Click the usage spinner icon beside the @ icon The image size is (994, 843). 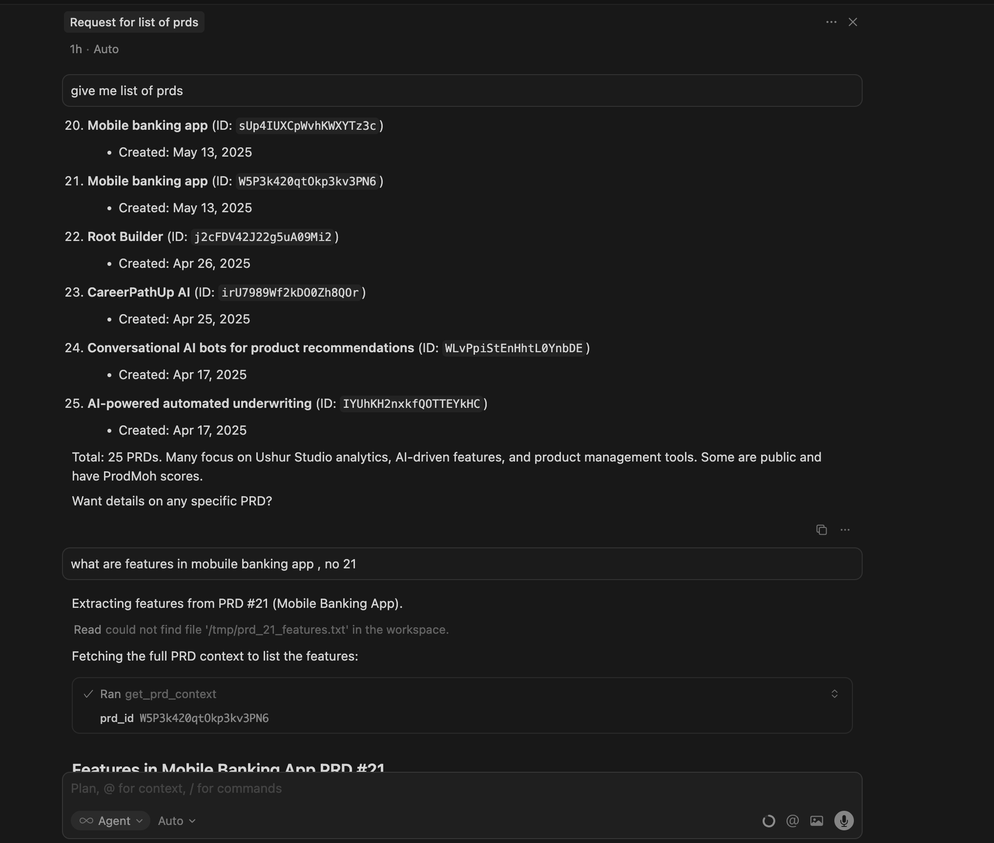coord(768,821)
